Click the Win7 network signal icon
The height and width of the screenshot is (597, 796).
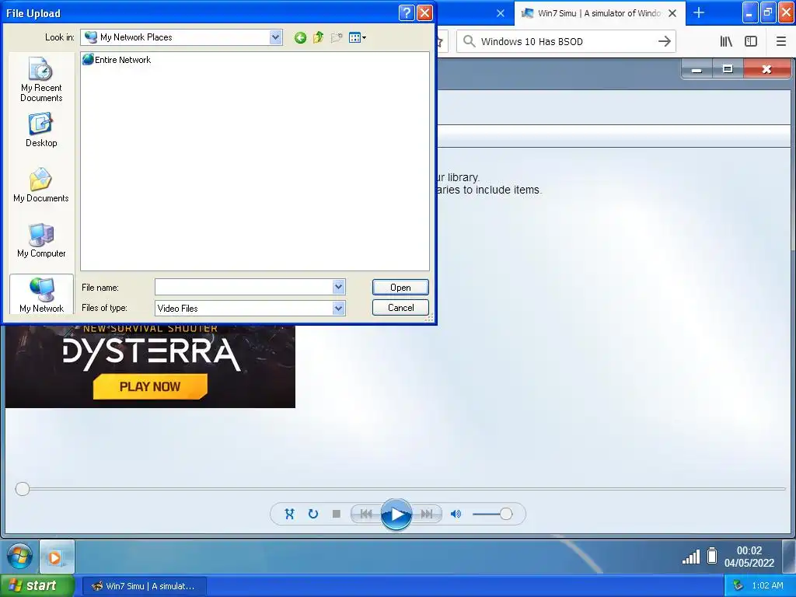[x=691, y=557]
